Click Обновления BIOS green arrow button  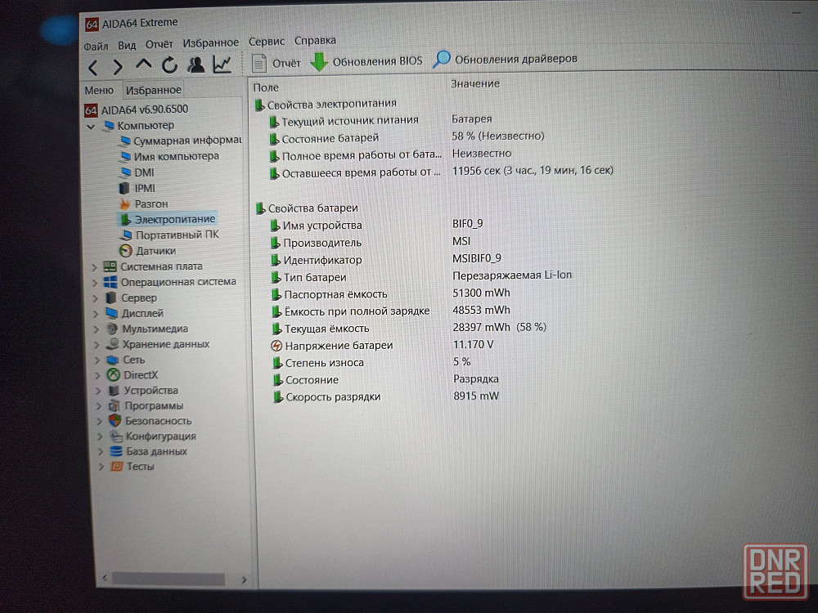tap(366, 61)
